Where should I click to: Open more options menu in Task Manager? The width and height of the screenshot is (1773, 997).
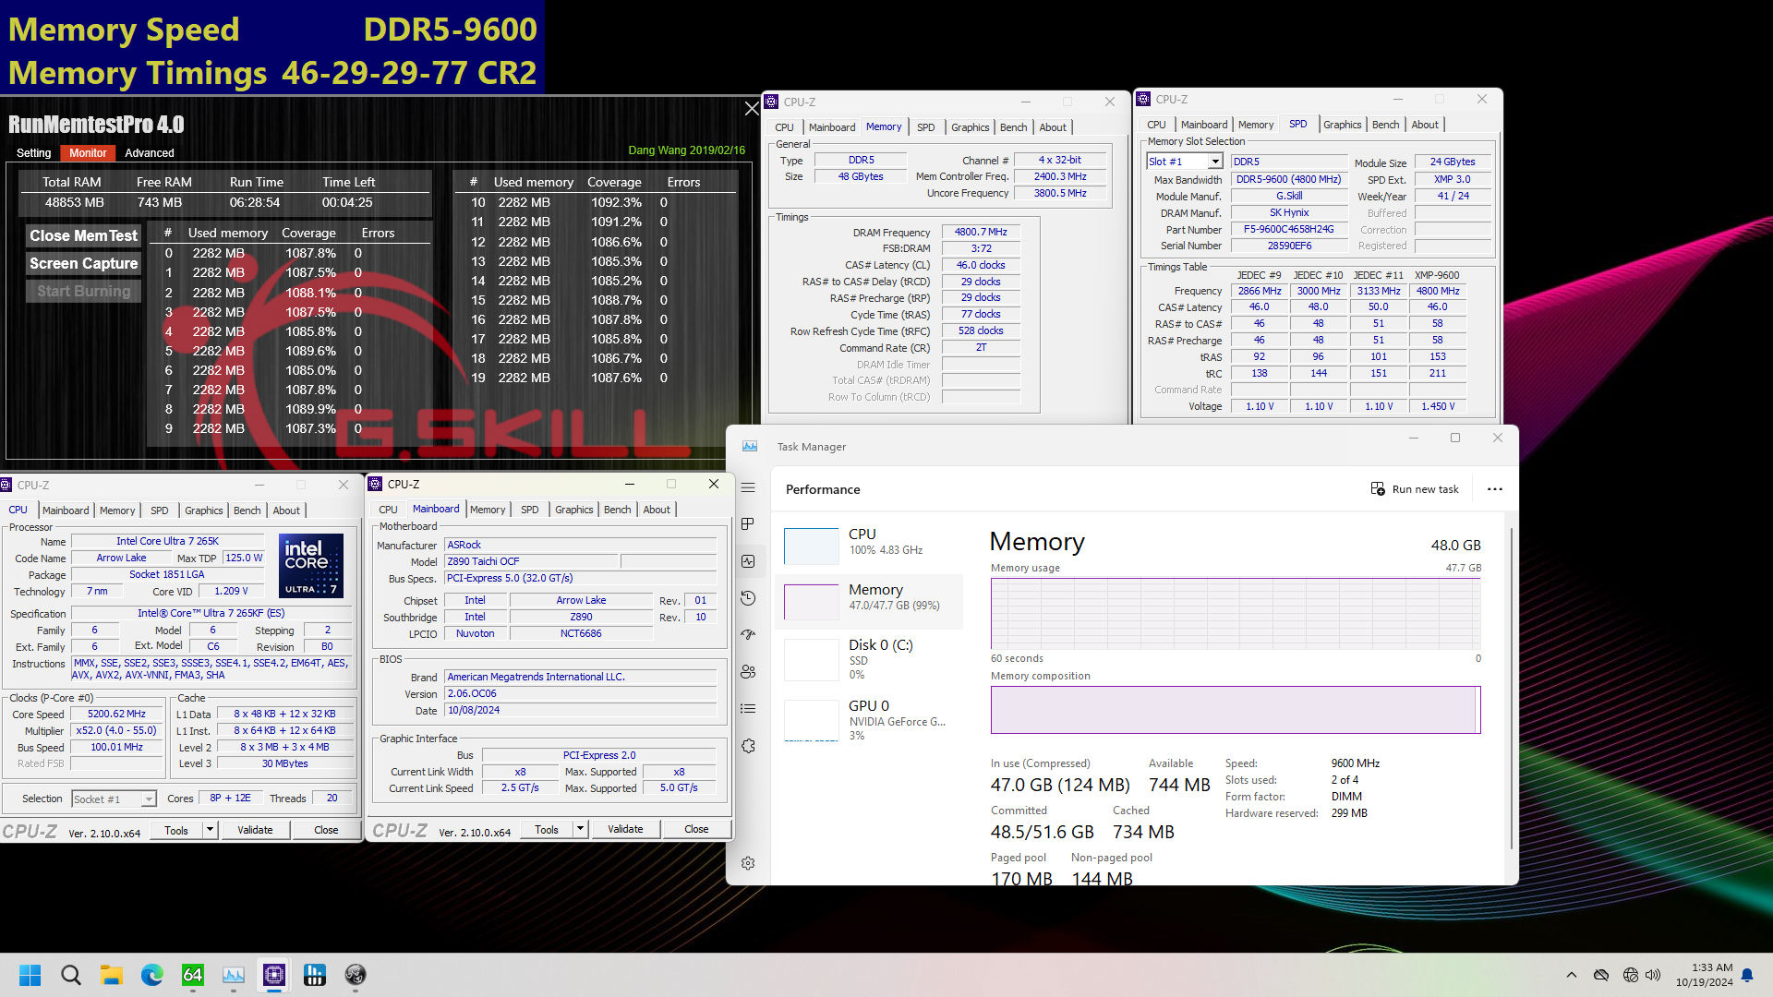coord(1495,488)
